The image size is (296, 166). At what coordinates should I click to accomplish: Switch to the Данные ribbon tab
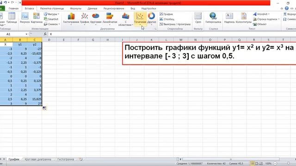[92, 8]
